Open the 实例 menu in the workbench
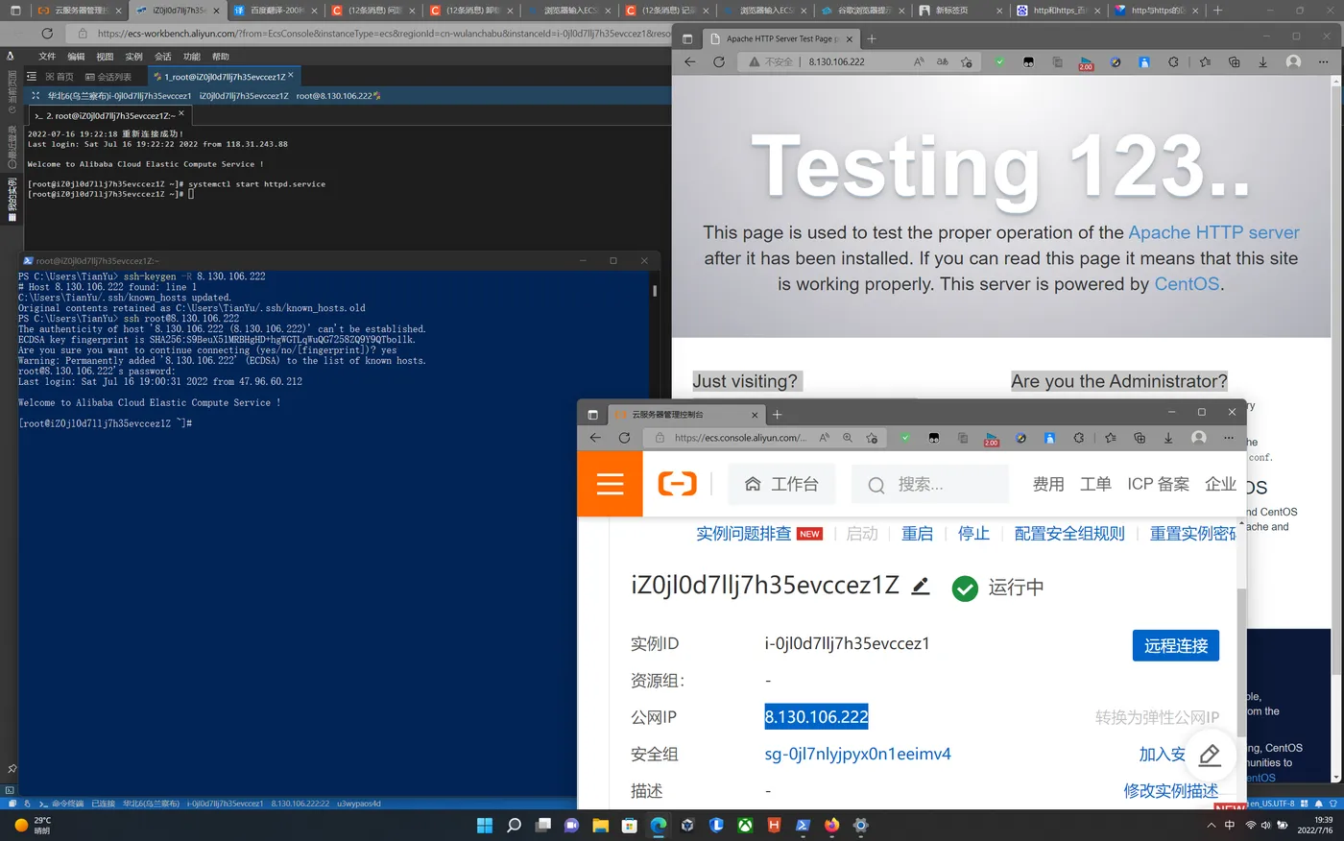The width and height of the screenshot is (1344, 841). pos(133,57)
